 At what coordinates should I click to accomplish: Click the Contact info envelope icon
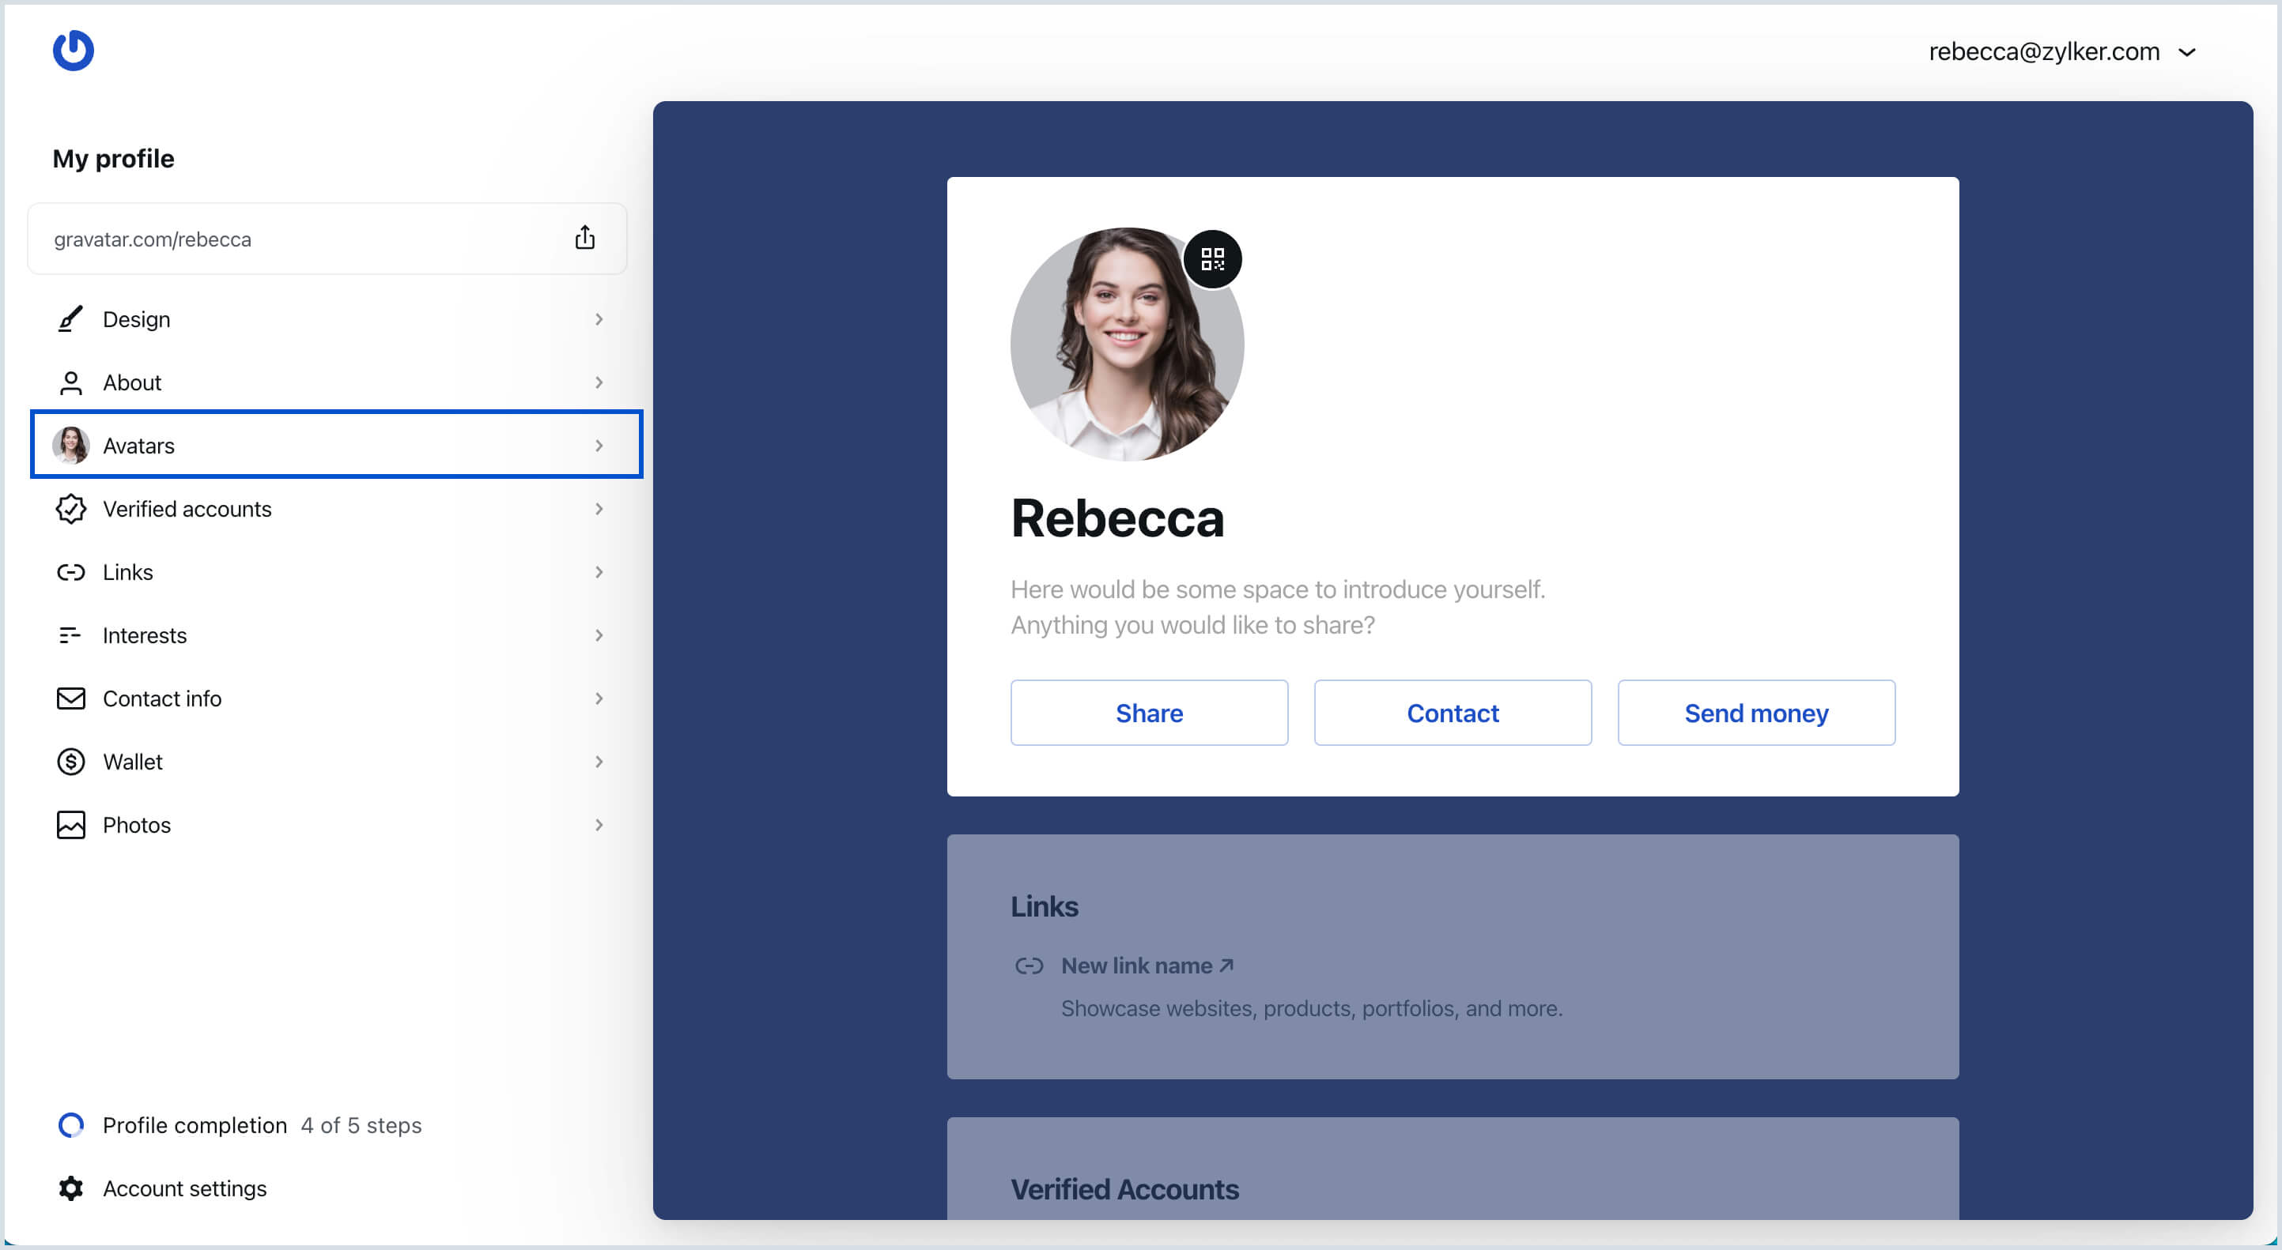(x=70, y=698)
